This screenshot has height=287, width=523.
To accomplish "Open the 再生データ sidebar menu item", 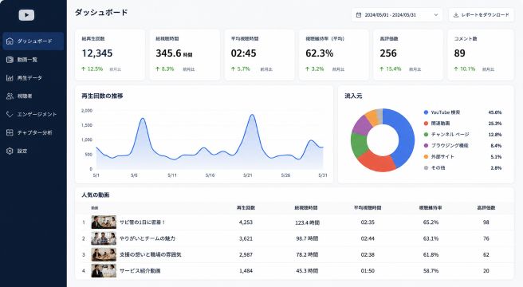I will pos(33,78).
